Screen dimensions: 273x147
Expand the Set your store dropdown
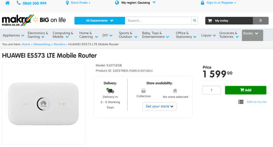[x=159, y=106]
